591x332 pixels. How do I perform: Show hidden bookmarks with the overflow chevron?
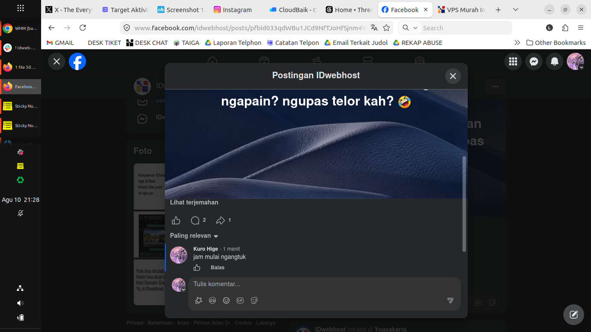tap(517, 43)
